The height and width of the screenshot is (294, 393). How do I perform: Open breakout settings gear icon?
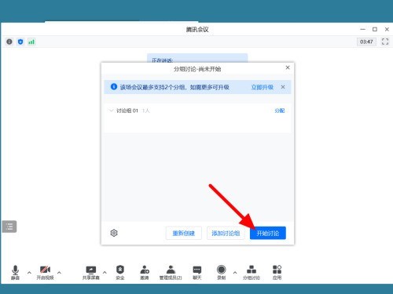tap(114, 233)
